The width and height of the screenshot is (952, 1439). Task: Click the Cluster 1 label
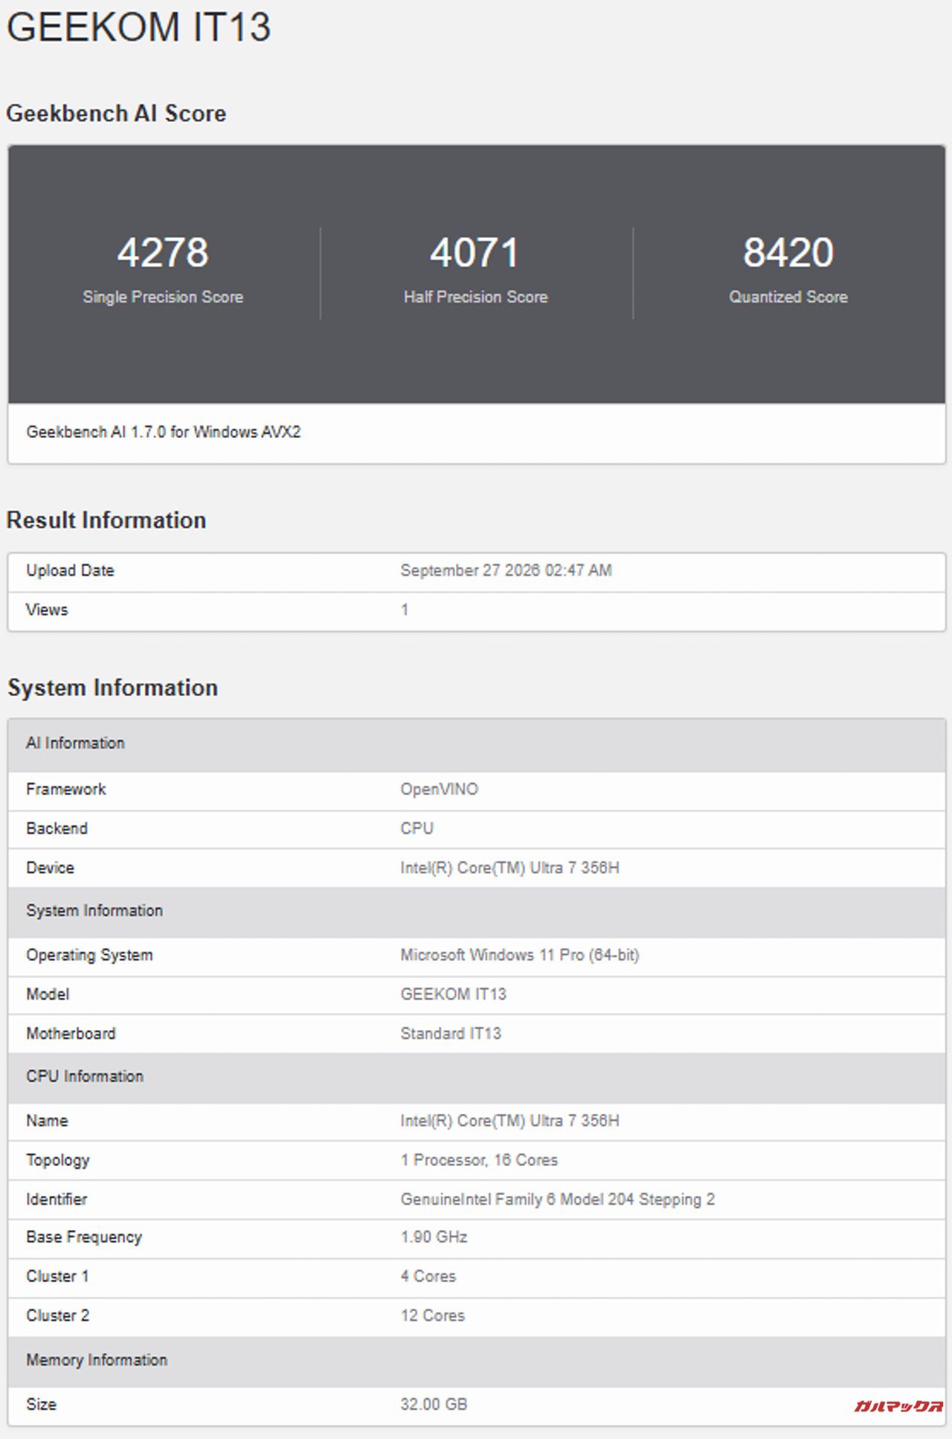pyautogui.click(x=57, y=1277)
